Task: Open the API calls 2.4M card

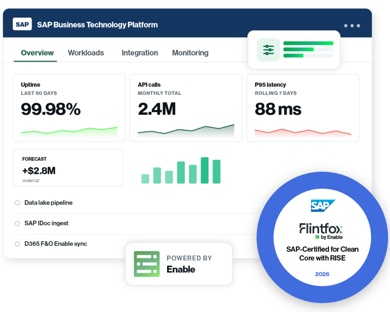Action: pos(186,108)
